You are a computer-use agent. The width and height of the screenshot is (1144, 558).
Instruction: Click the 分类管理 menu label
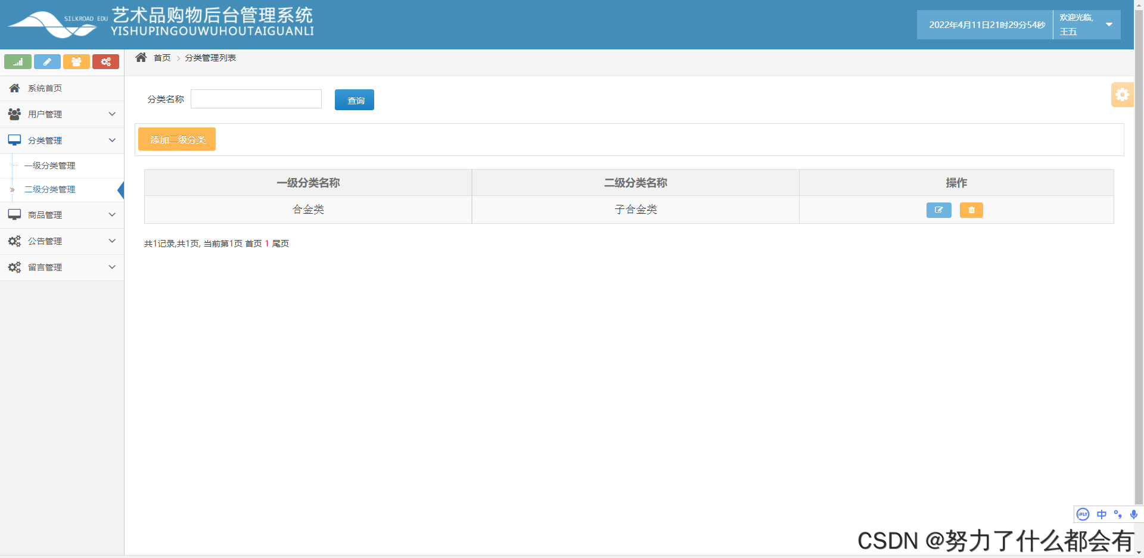45,141
